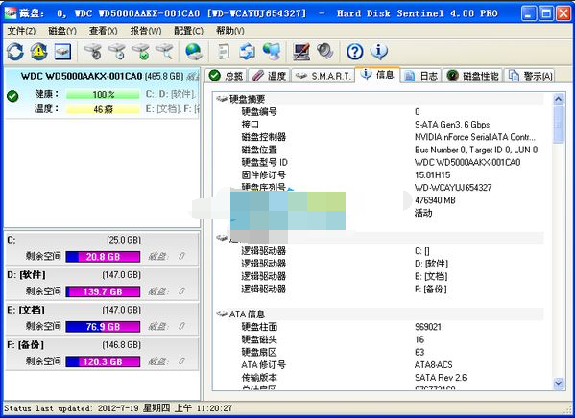Collapse the 硬盘摘要 section header
The height and width of the screenshot is (418, 575).
[379, 99]
